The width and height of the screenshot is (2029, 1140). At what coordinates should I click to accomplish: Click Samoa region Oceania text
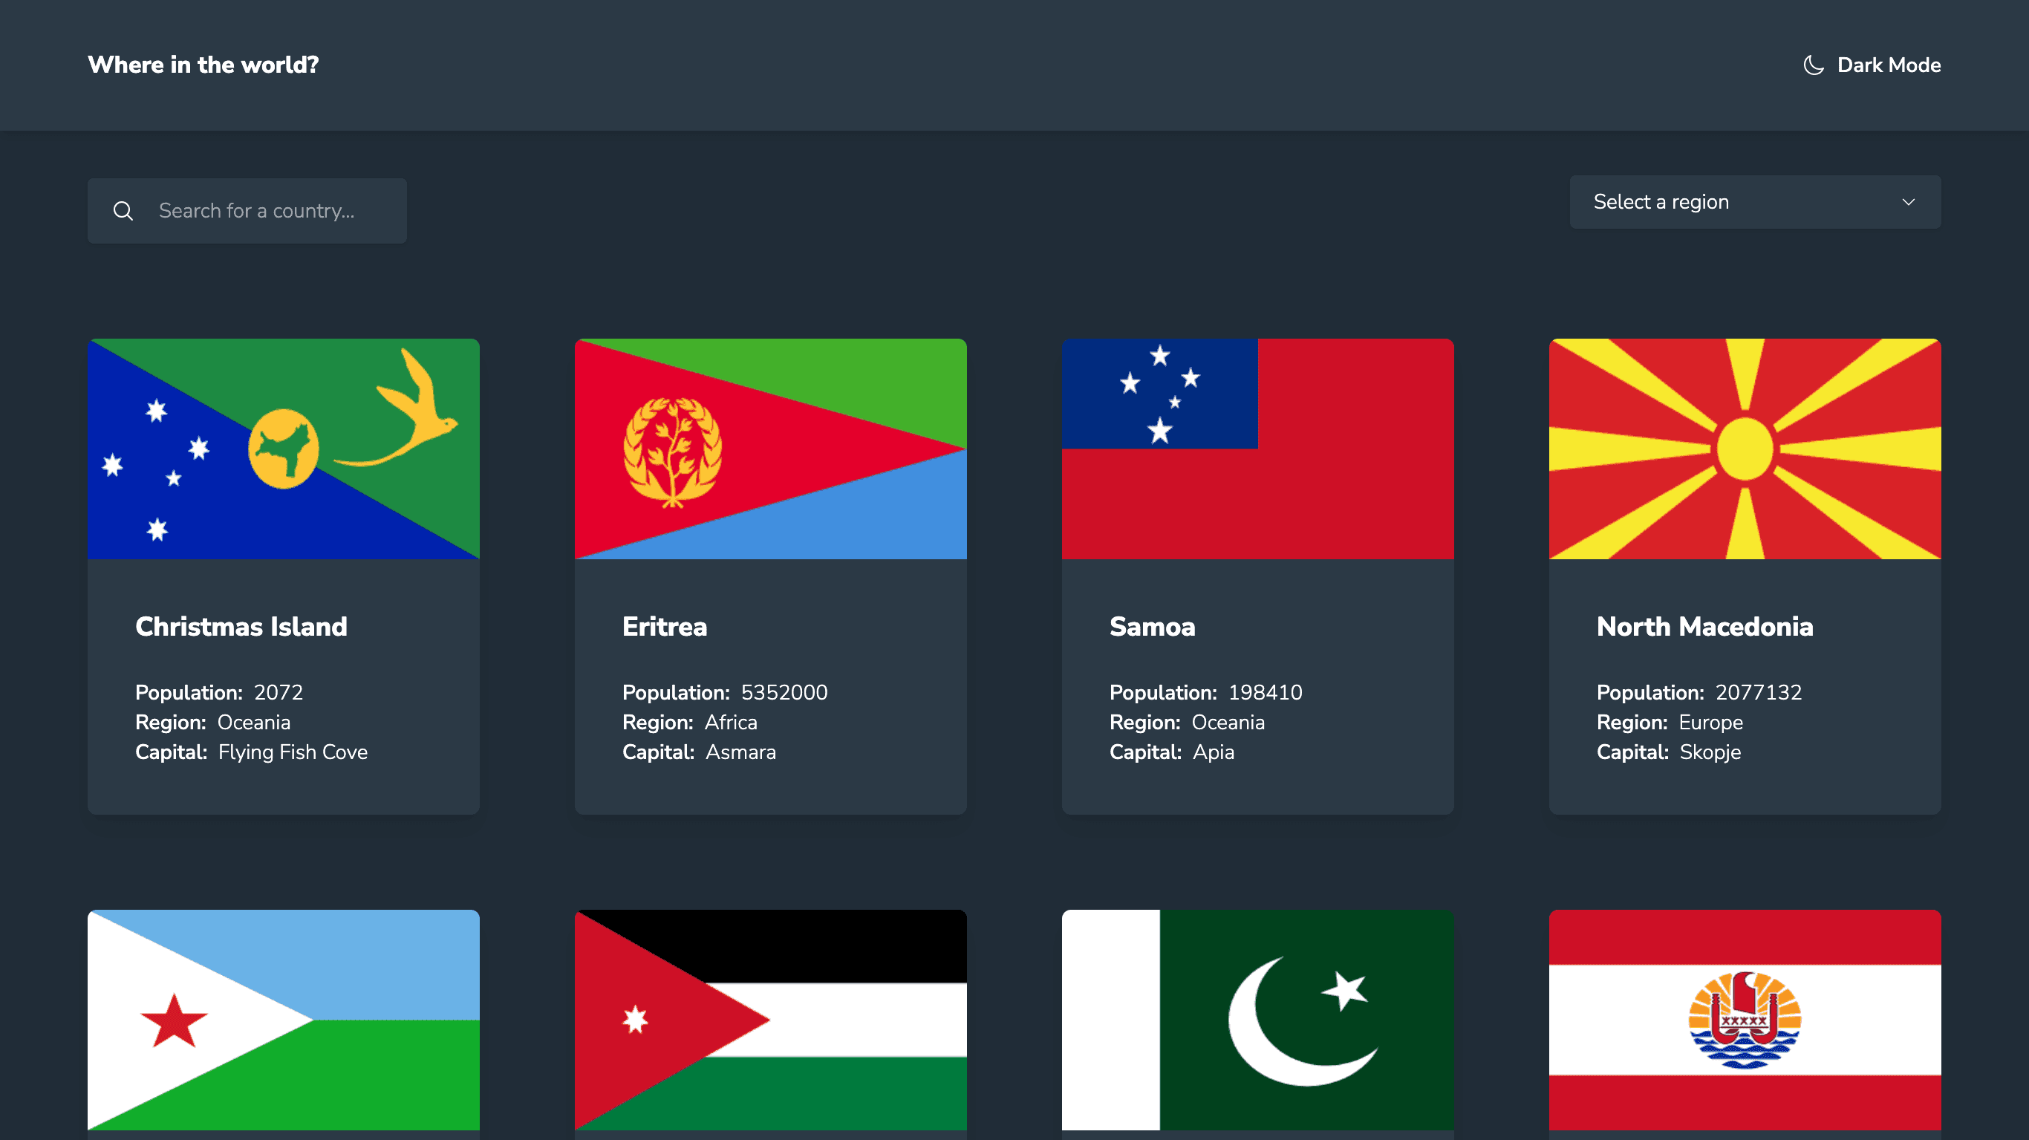(1228, 722)
